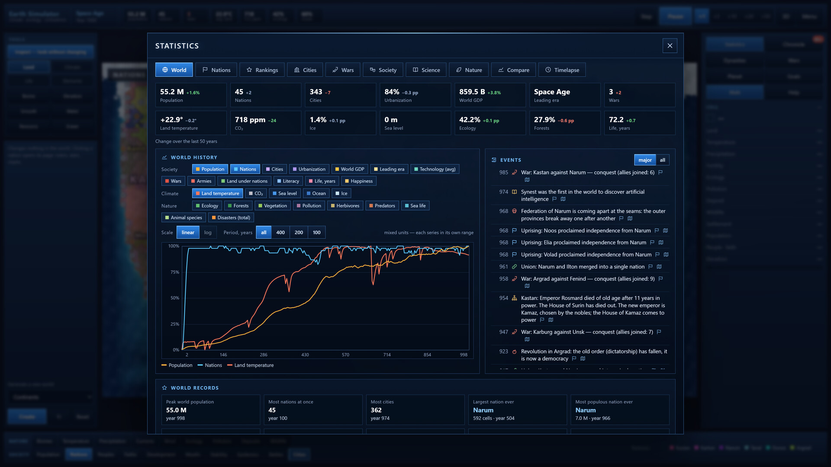Image resolution: width=831 pixels, height=467 pixels.
Task: Click the flag icon on Federation of Narum event
Action: 622,218
